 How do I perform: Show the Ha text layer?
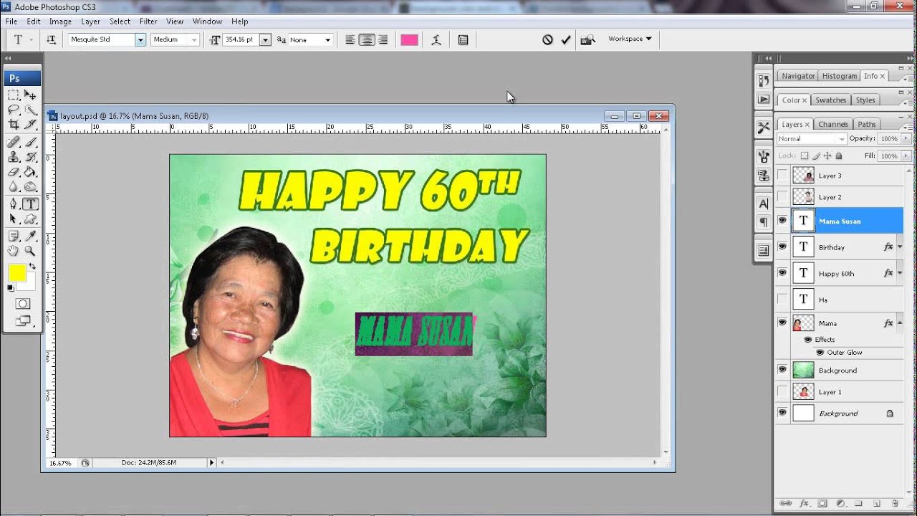[782, 299]
